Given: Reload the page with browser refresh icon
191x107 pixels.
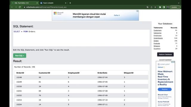Looking at the screenshot, I should (x=20, y=7).
